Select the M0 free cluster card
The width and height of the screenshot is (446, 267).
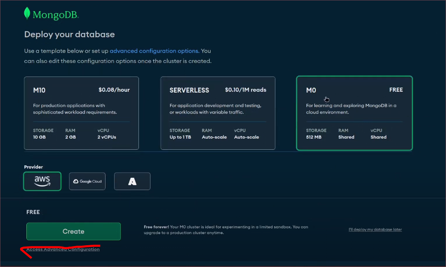point(354,113)
